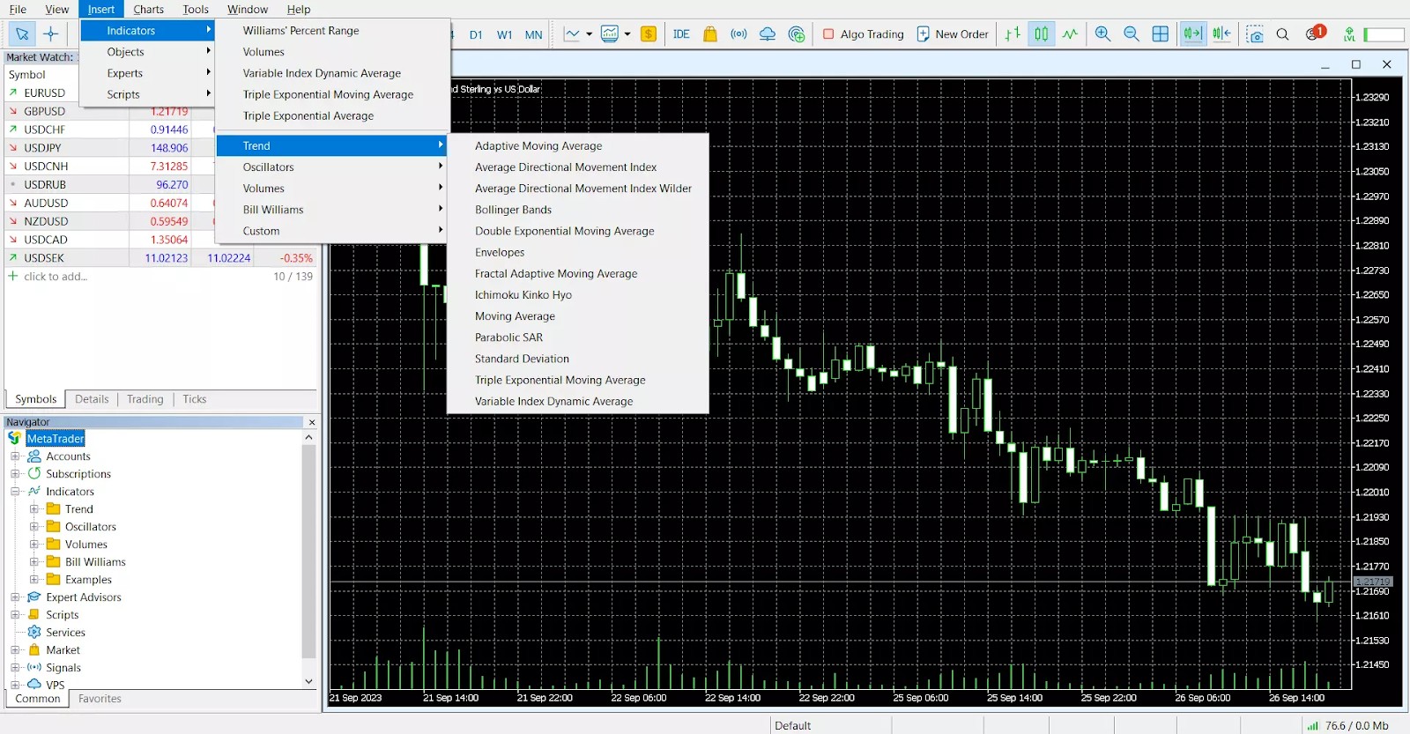The height and width of the screenshot is (734, 1410).
Task: Expand the Accounts tree node
Action: [15, 456]
